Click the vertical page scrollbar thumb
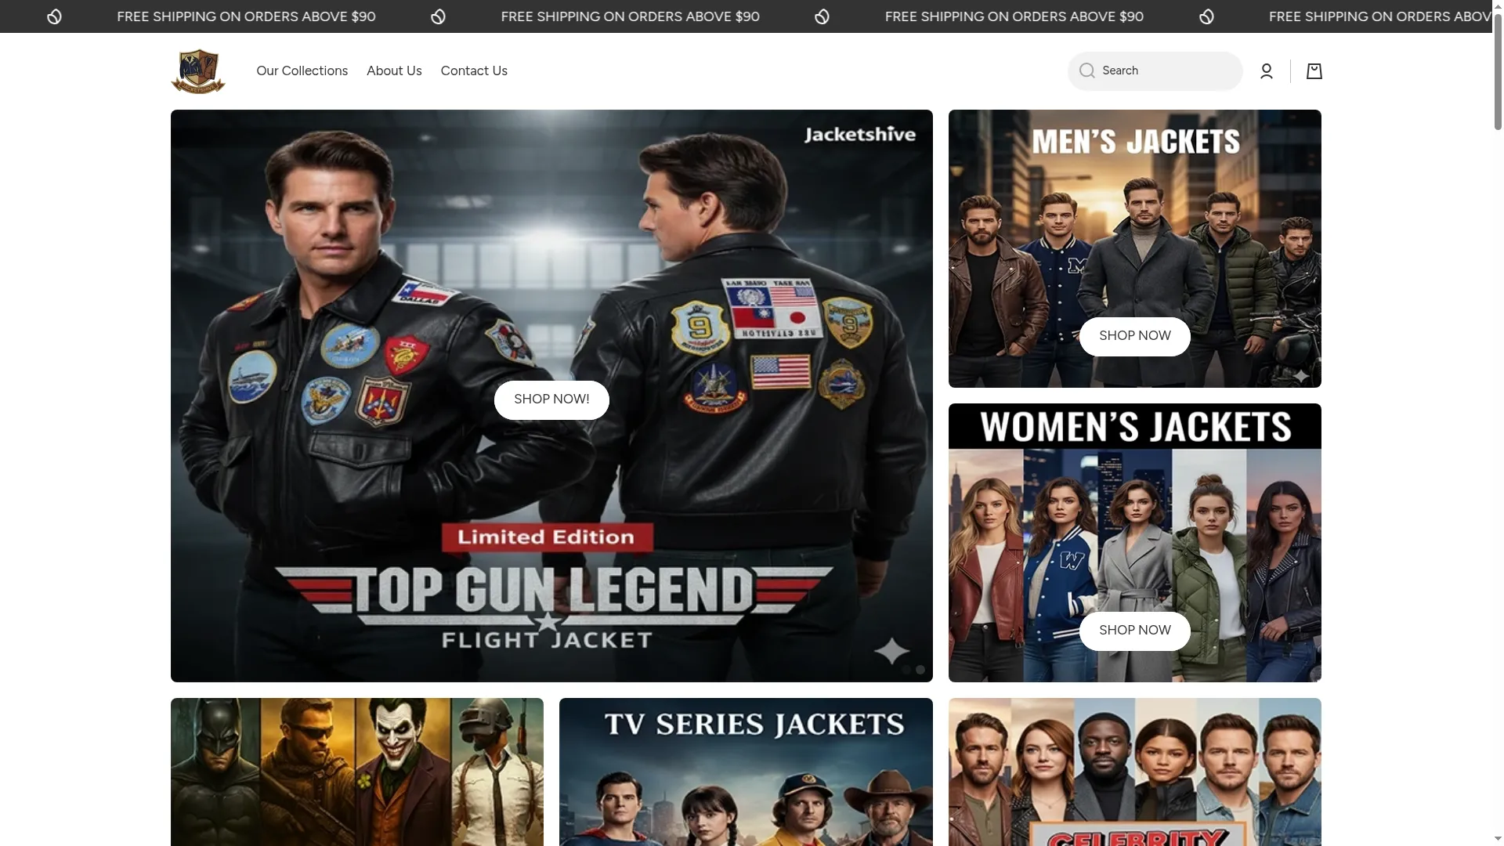 [1498, 70]
